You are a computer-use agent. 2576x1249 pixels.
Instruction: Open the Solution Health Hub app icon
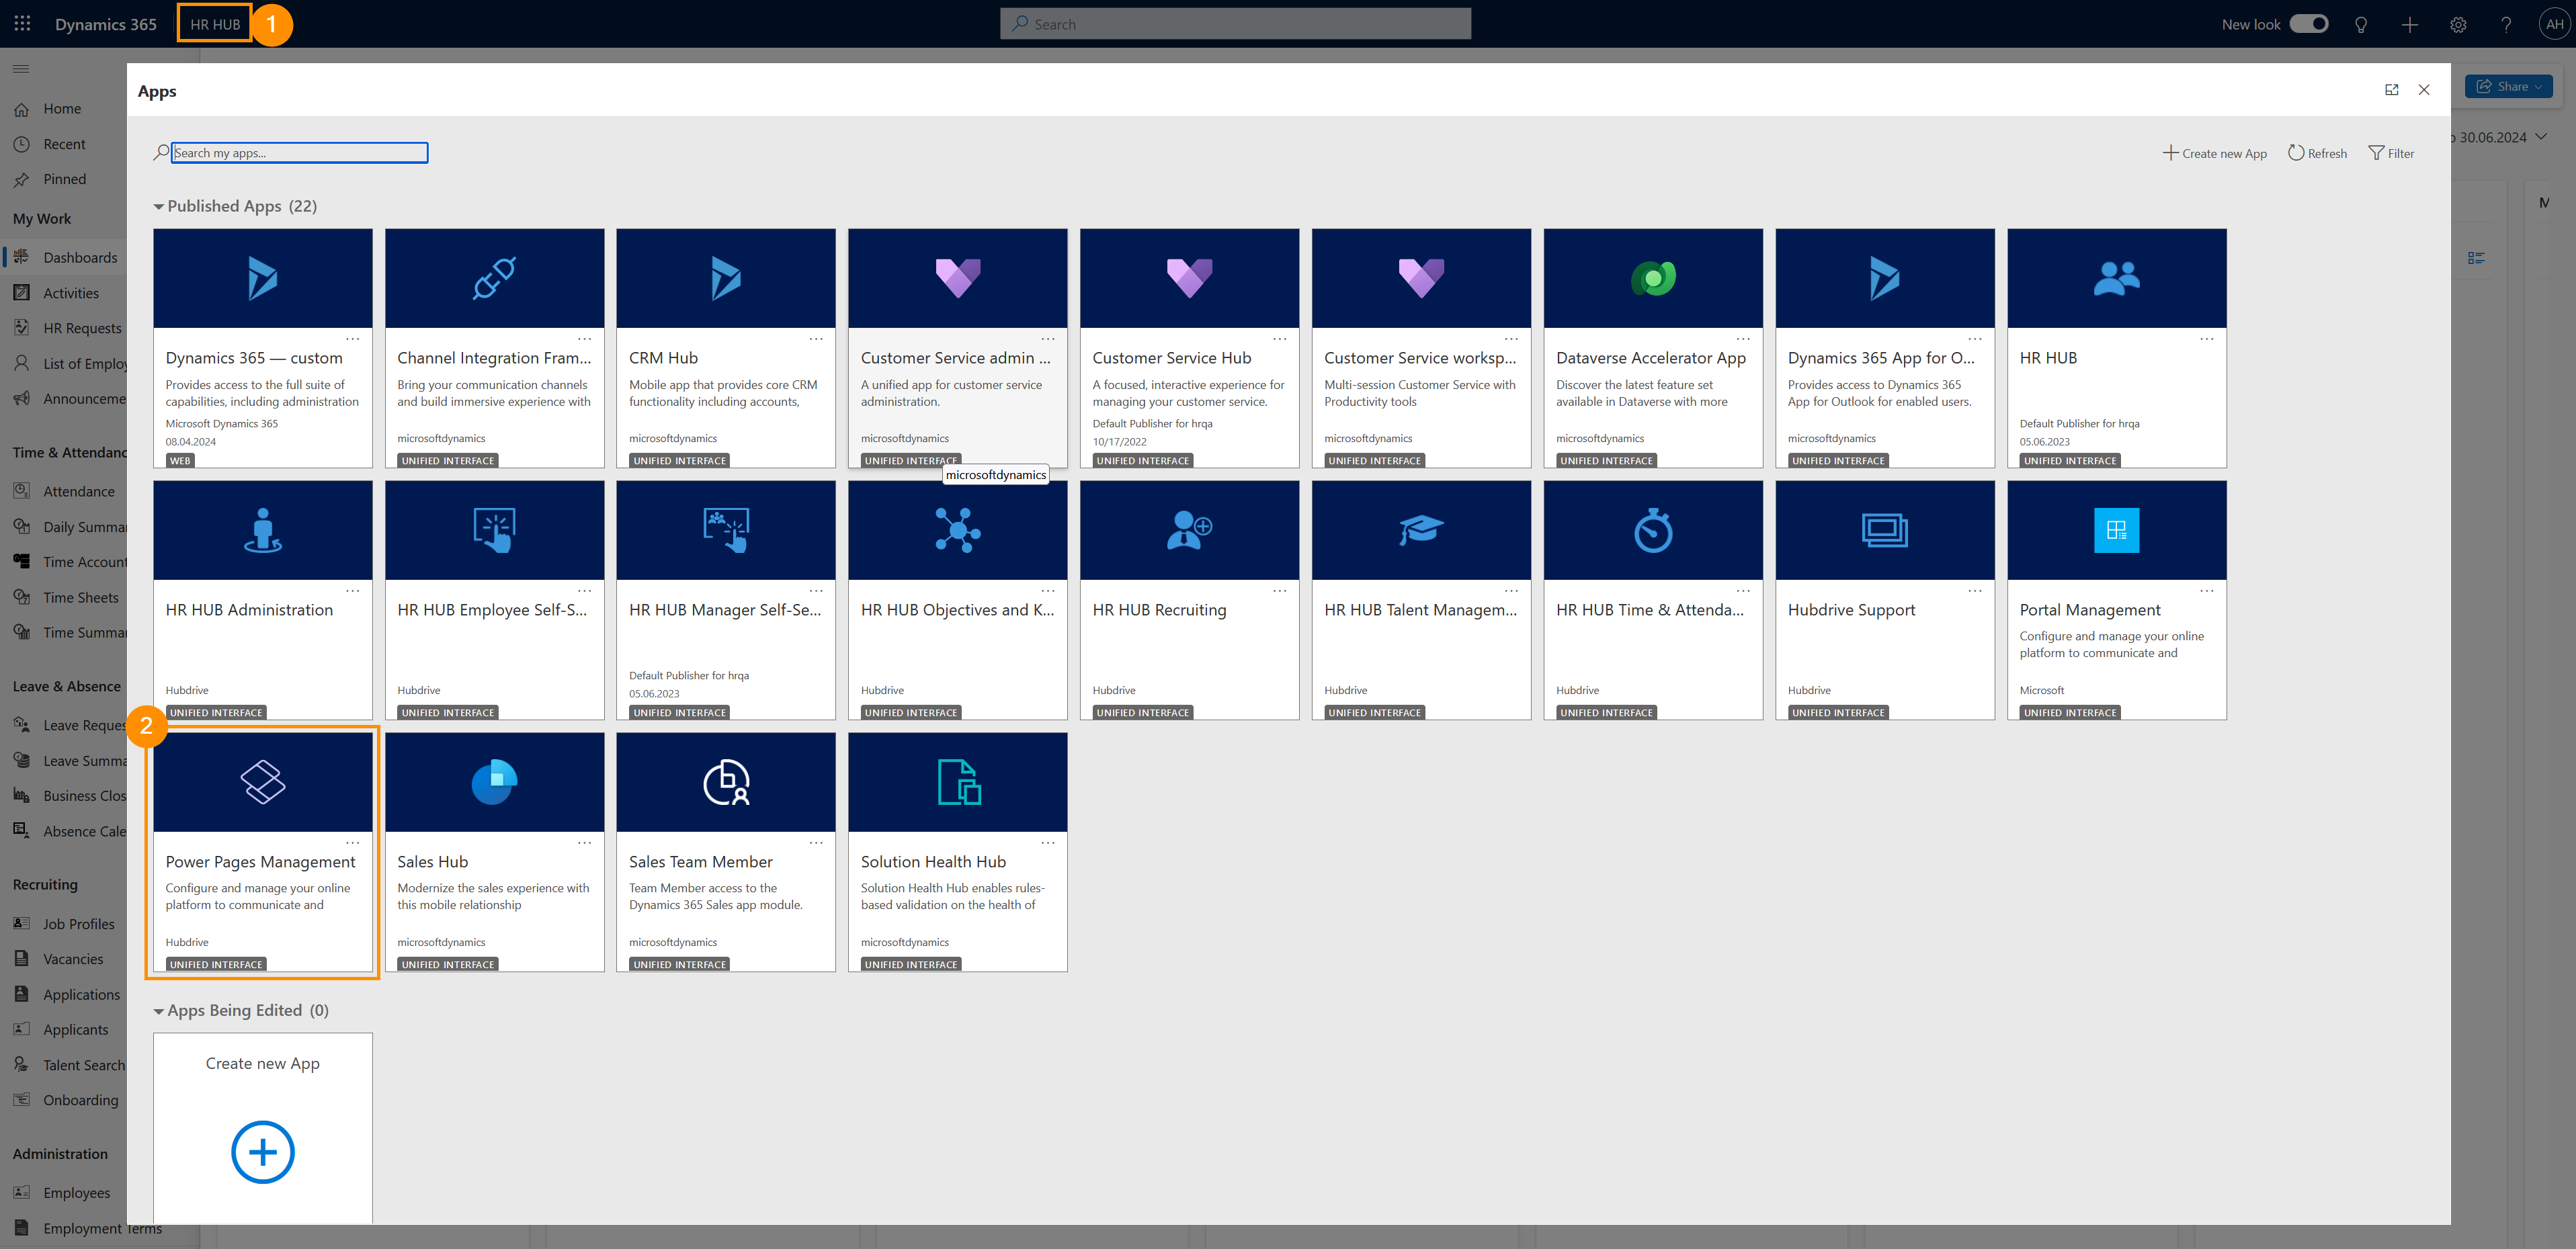click(x=958, y=782)
